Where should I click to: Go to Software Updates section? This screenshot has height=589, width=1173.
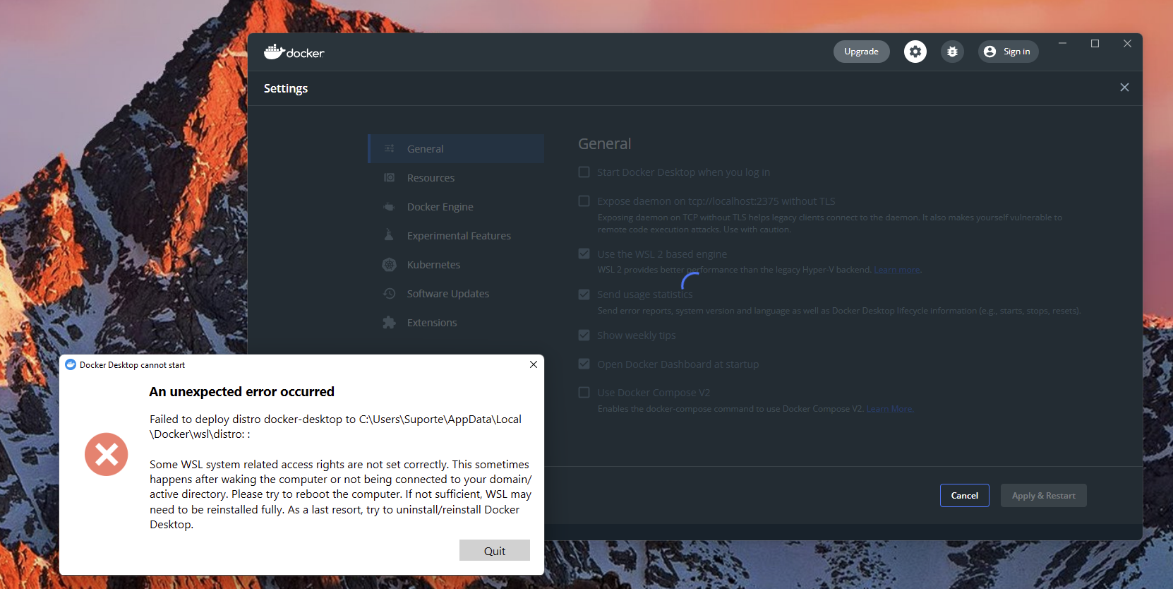457,293
